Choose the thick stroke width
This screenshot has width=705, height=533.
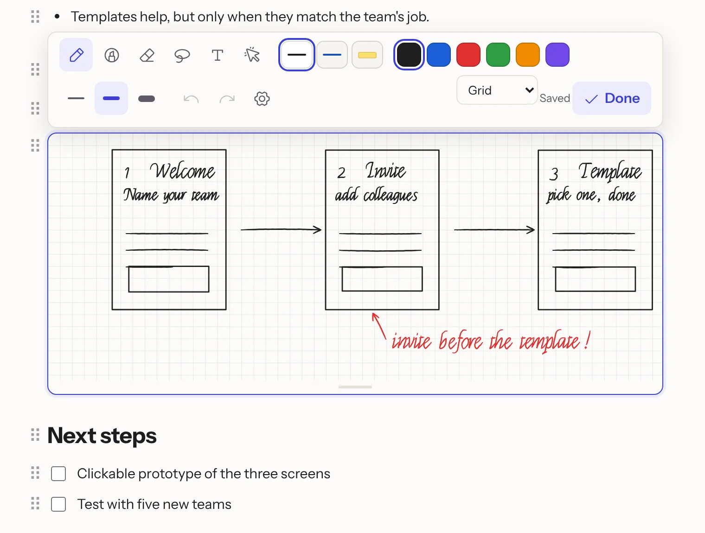point(147,99)
